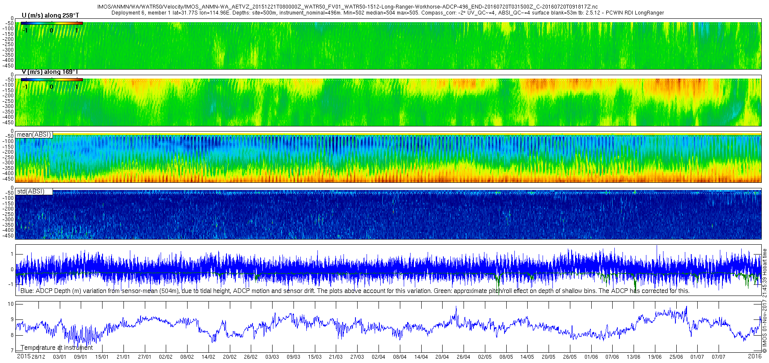769x363 pixels.
Task: Click the V velocity colorbar
Action: click(x=52, y=79)
